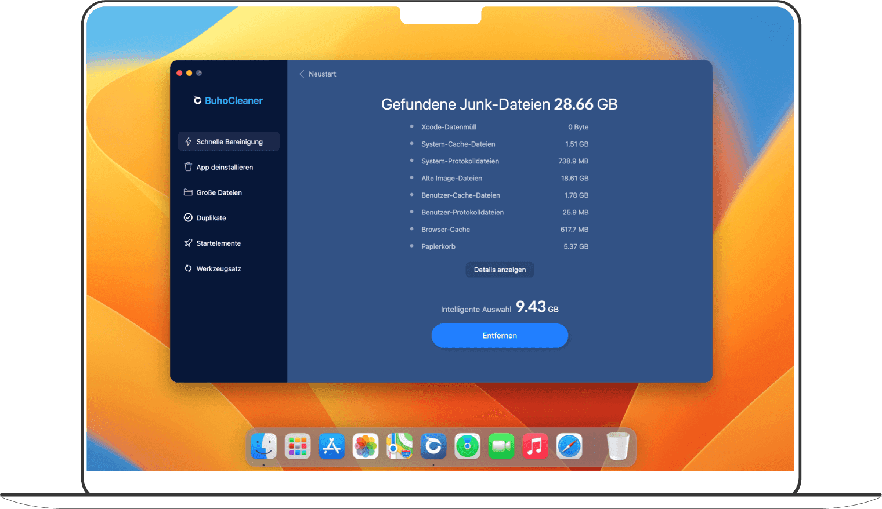
Task: Click the System-Protokolldateien row label
Action: (460, 161)
